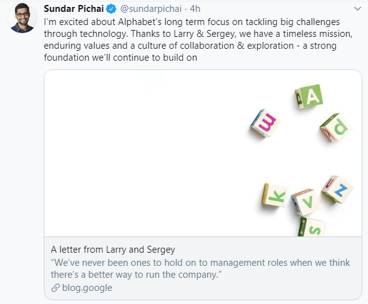The height and width of the screenshot is (304, 368).
Task: Click the blue 'z' block in the image
Action: point(337,189)
